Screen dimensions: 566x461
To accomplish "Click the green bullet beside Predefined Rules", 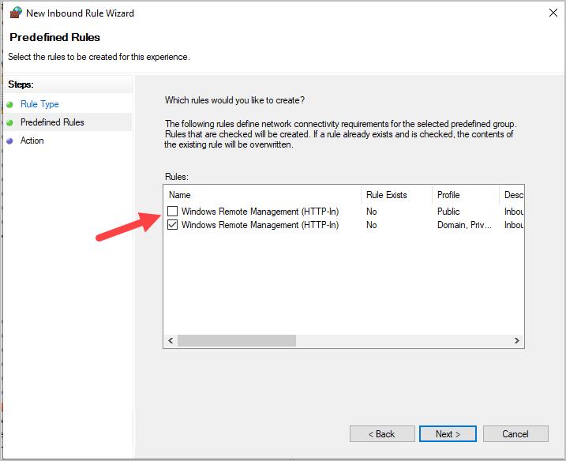I will pyautogui.click(x=9, y=122).
